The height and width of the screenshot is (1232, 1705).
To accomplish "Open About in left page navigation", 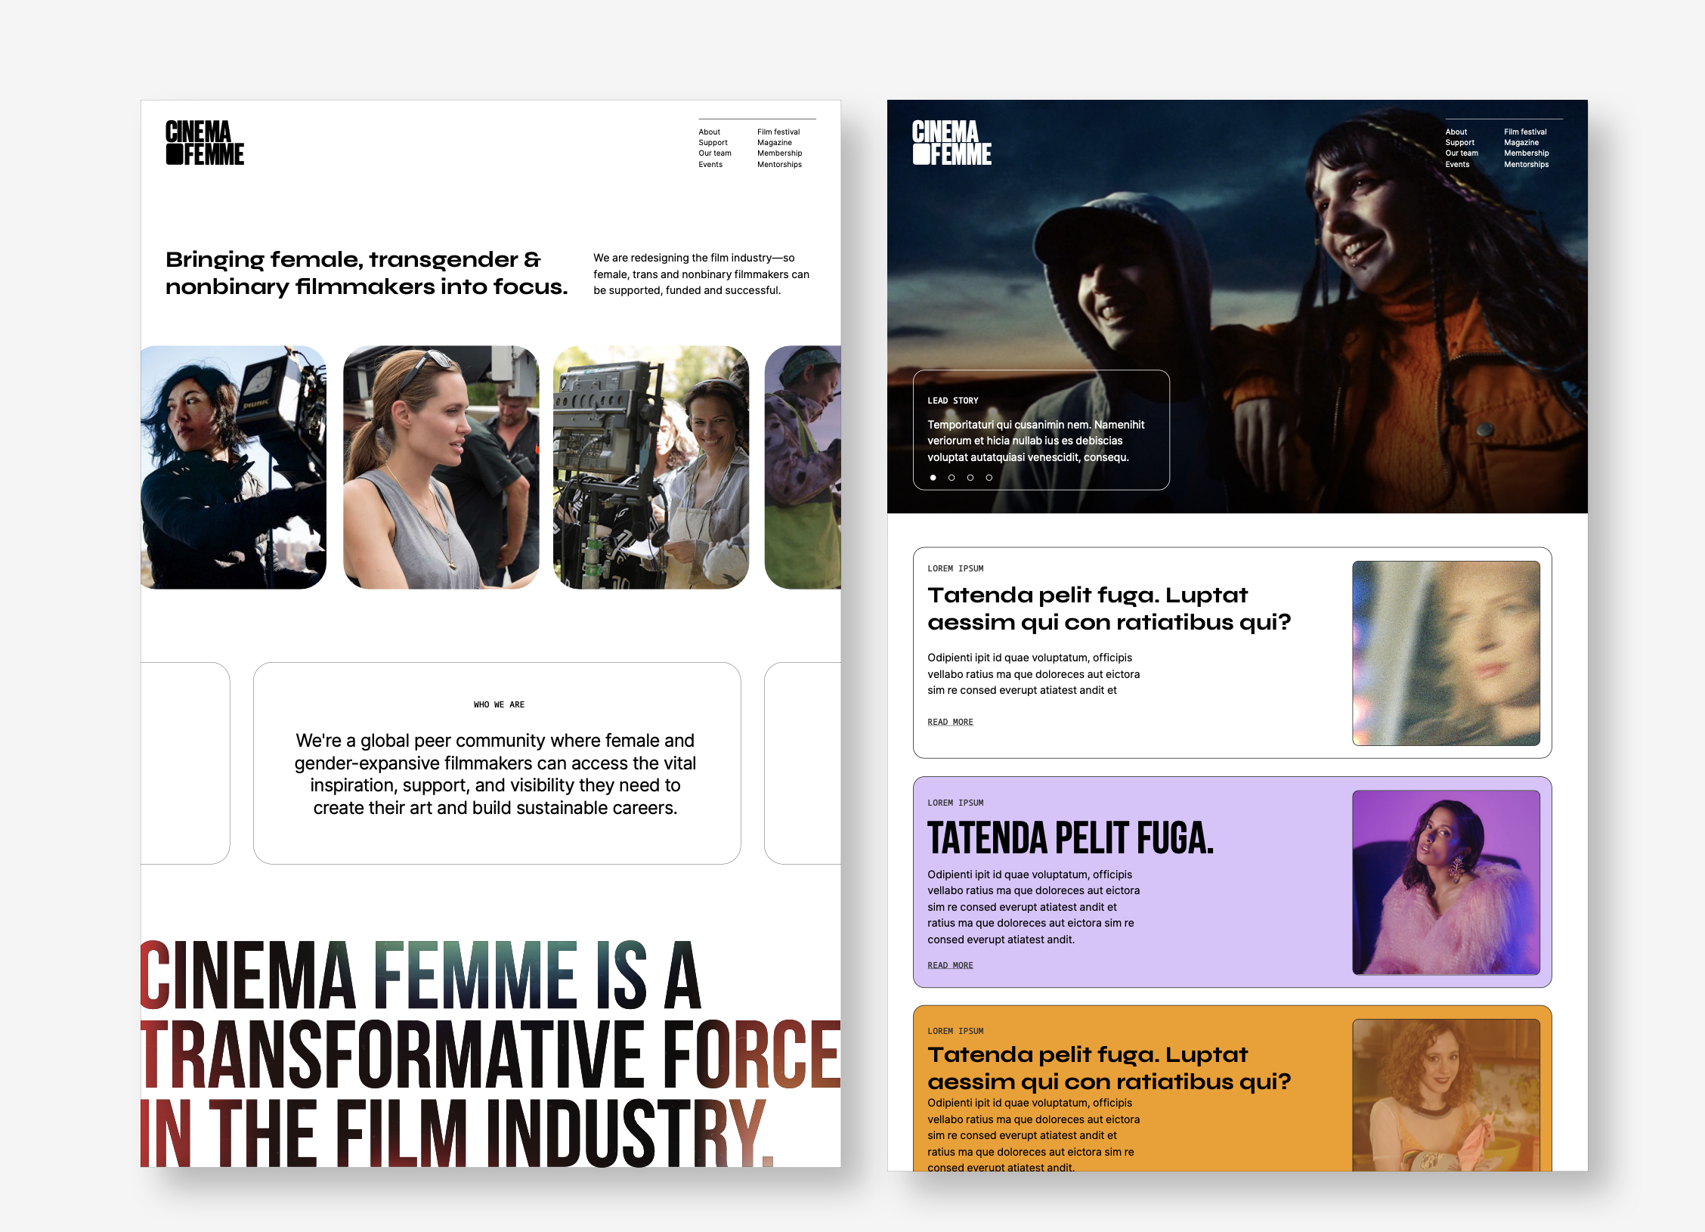I will pyautogui.click(x=709, y=132).
